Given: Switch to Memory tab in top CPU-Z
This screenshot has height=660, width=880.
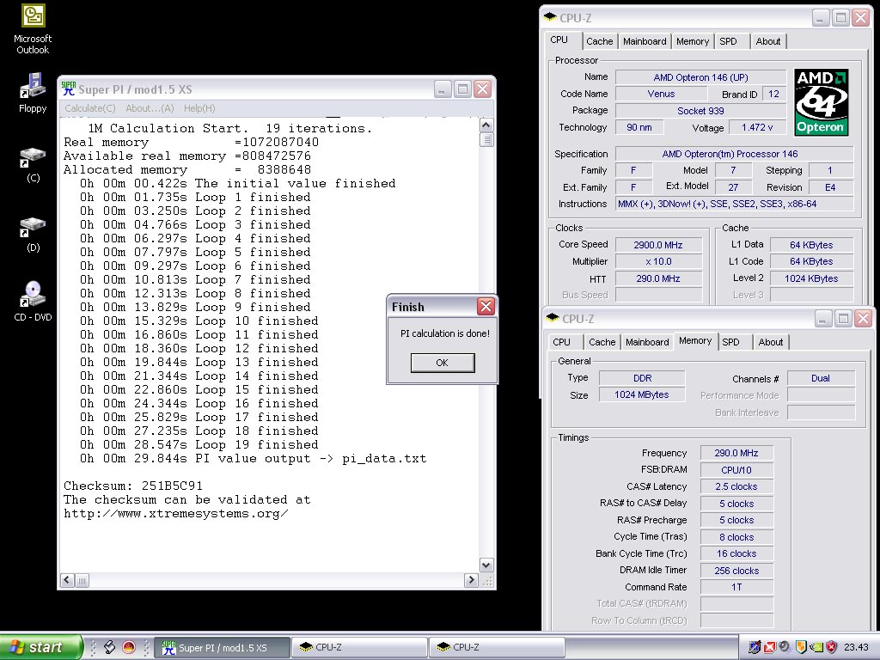Looking at the screenshot, I should (x=693, y=41).
